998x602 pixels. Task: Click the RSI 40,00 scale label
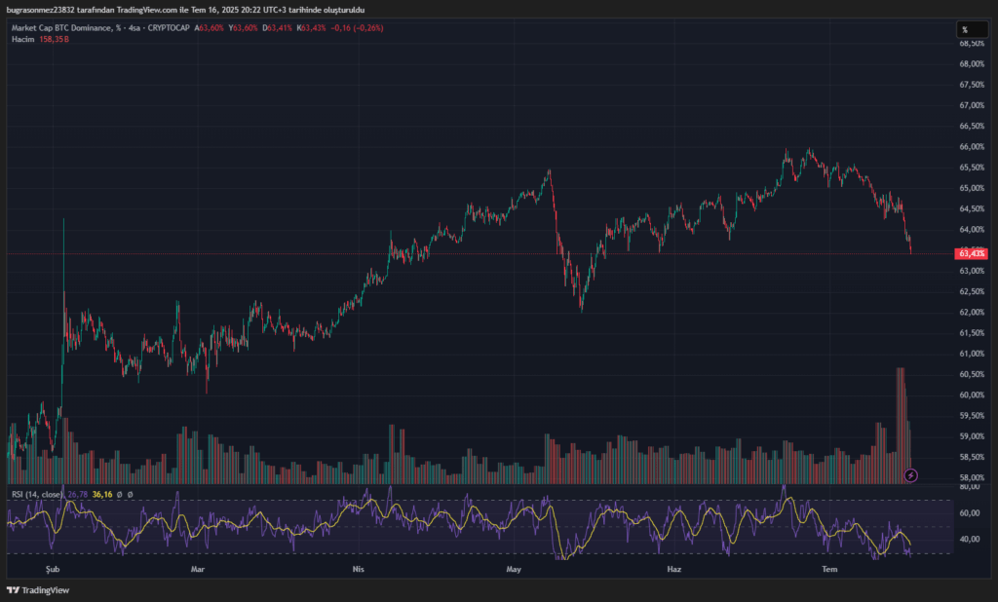pyautogui.click(x=970, y=539)
